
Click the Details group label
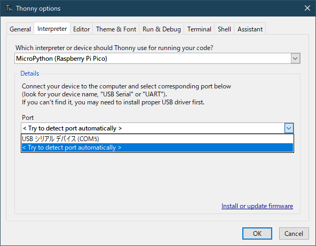(30, 73)
